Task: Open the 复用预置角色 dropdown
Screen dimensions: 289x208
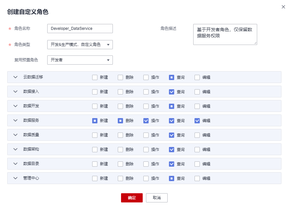Action: pos(80,60)
